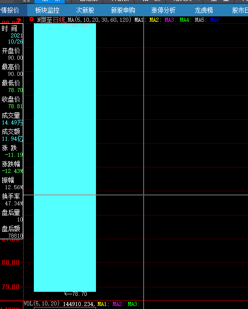
Task: Click the red pin icon above the info panel
Action: pyautogui.click(x=19, y=20)
